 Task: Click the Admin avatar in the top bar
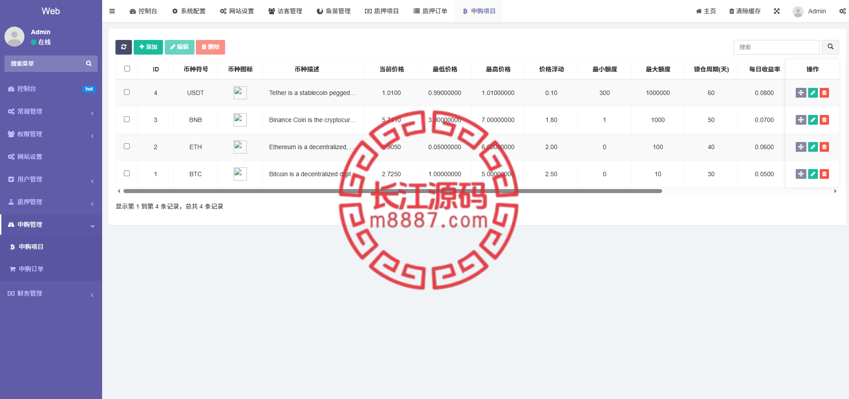pos(798,12)
